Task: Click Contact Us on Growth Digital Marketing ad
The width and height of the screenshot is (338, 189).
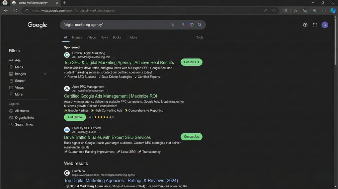Action: tap(191, 62)
